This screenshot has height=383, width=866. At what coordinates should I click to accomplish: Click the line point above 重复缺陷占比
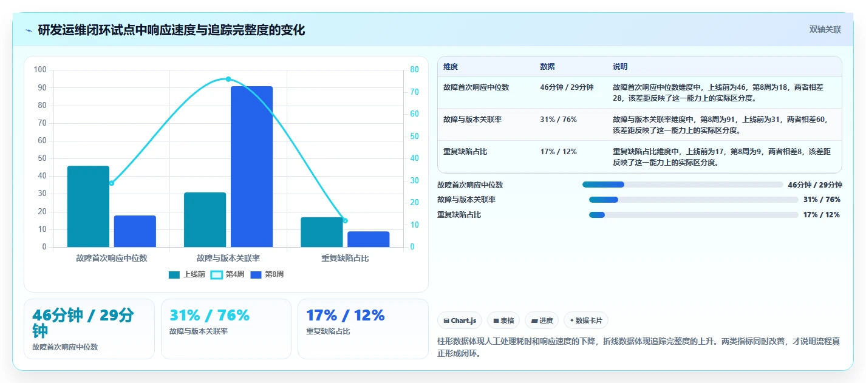pos(345,220)
